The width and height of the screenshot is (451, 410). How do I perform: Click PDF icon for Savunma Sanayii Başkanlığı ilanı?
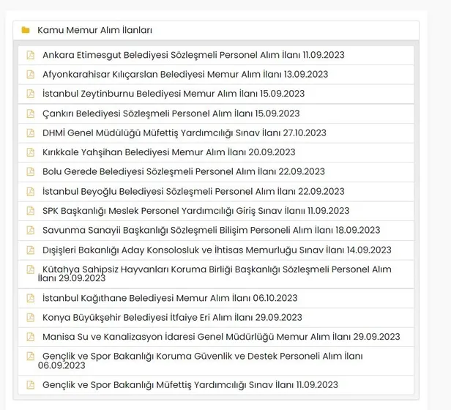[x=31, y=230]
